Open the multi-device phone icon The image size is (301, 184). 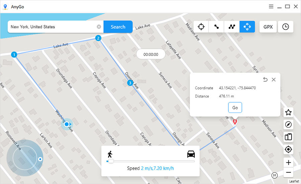click(x=288, y=137)
